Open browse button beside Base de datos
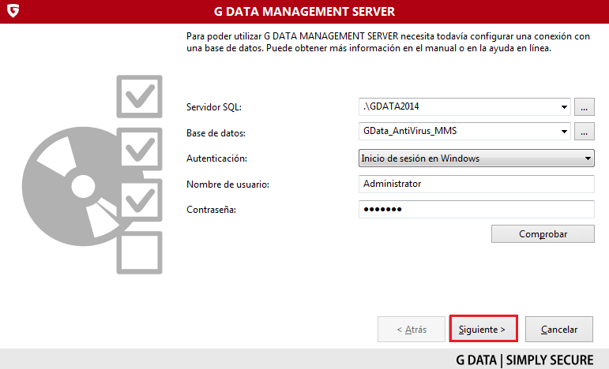 coord(584,132)
